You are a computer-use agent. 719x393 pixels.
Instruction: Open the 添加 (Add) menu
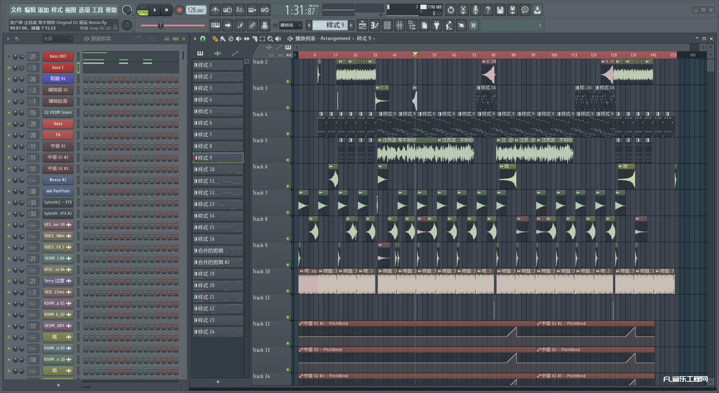pyautogui.click(x=43, y=10)
